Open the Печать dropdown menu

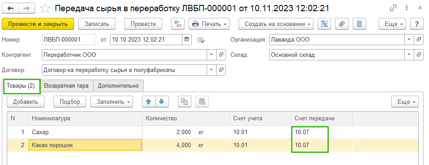point(209,24)
